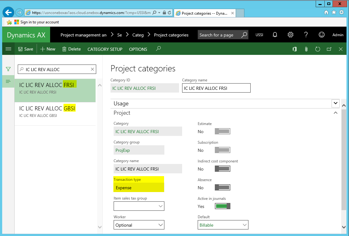Refresh the page using the refresh icon
This screenshot has height=236, width=349.
pos(318,49)
